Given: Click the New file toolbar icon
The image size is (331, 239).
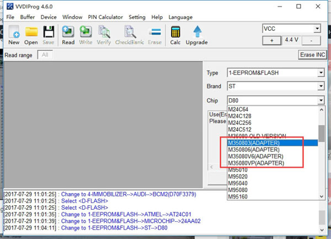Looking at the screenshot, I should [14, 35].
